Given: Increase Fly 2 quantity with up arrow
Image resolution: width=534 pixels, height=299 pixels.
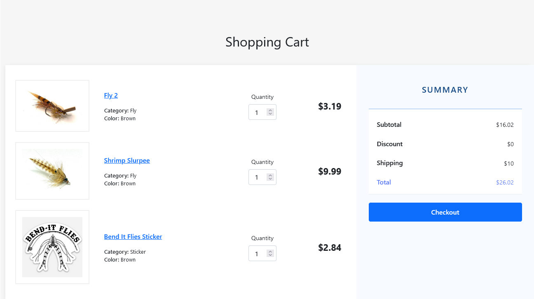Looking at the screenshot, I should point(270,110).
